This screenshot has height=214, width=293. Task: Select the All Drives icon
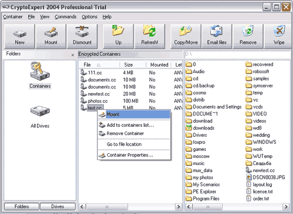pos(40,117)
